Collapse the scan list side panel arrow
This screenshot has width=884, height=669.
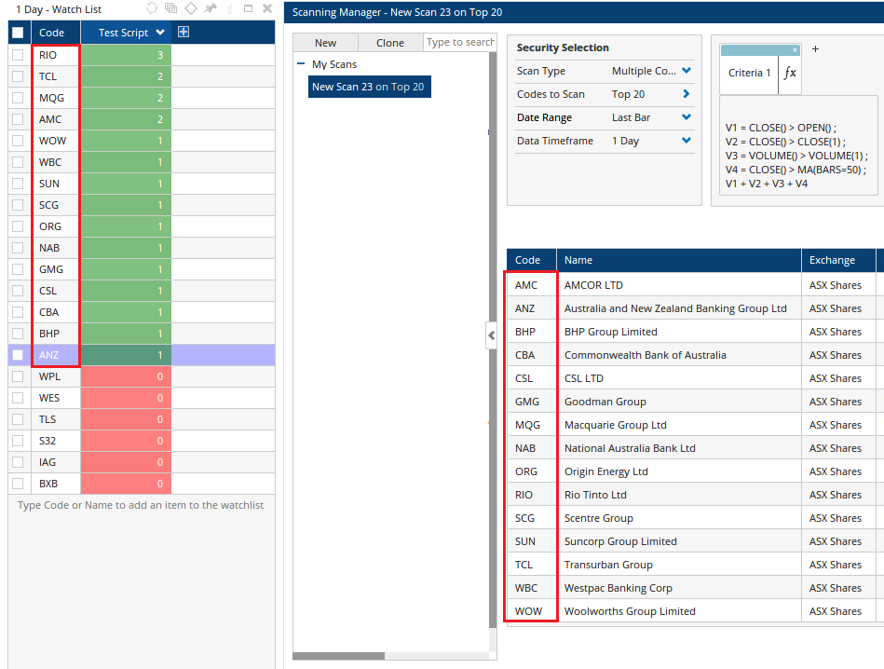click(x=492, y=335)
